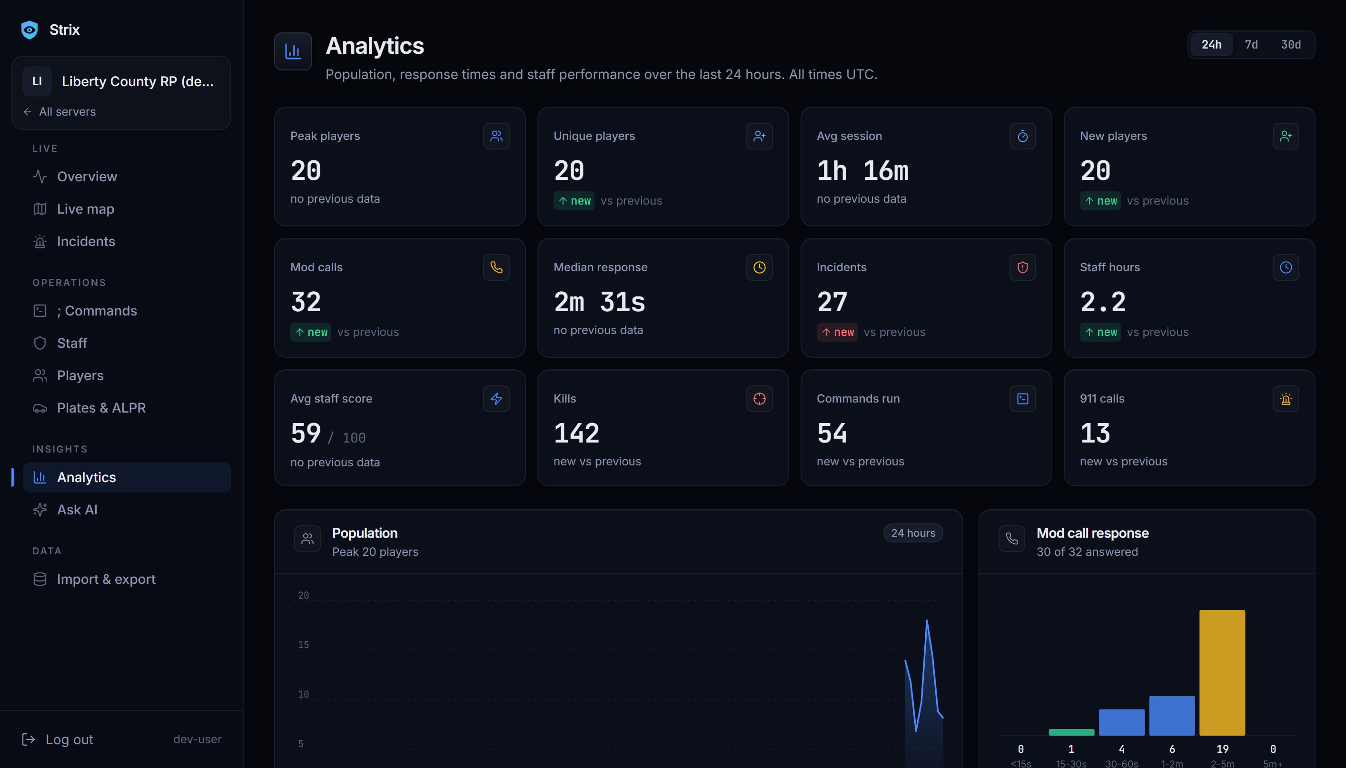Click the New players card icon
The width and height of the screenshot is (1346, 768).
1286,136
